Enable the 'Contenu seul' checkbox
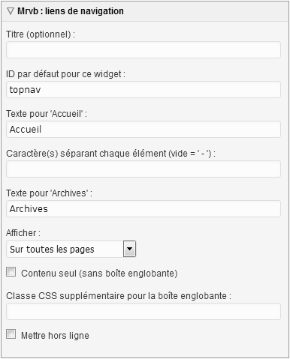This screenshot has width=290, height=359. coord(11,272)
